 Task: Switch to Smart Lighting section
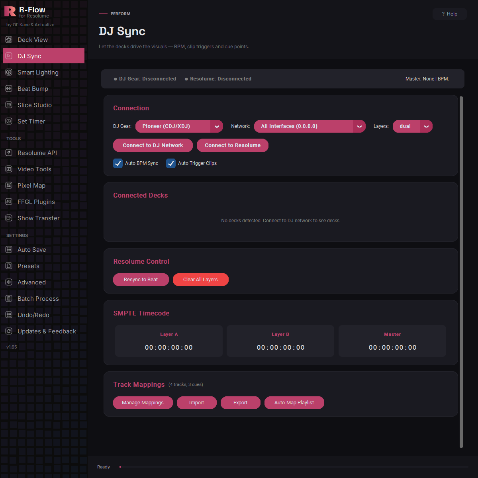(x=44, y=72)
